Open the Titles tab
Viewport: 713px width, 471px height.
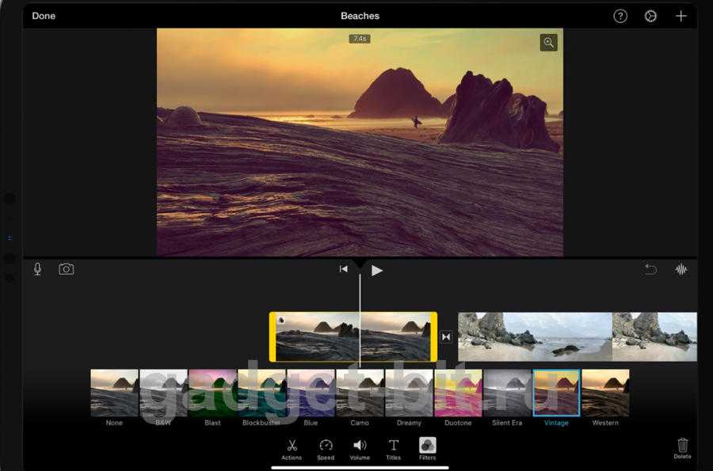[393, 448]
